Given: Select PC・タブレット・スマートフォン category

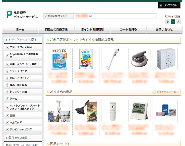Looking at the screenshot, I should [23, 107].
